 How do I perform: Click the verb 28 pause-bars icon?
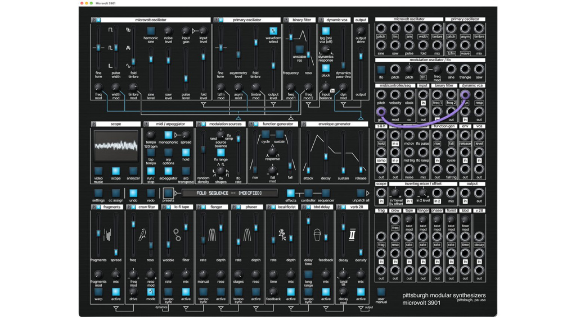point(352,235)
